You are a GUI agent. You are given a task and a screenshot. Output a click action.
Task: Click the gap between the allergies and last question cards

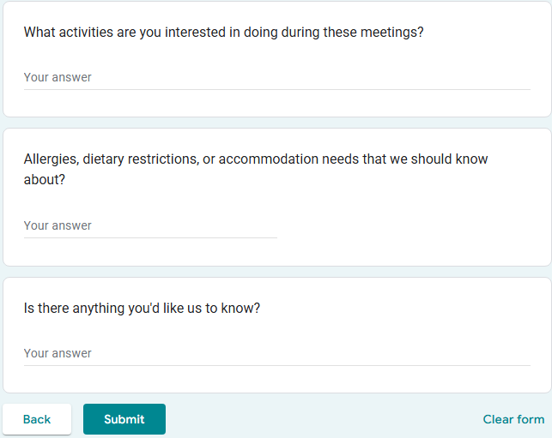pyautogui.click(x=276, y=272)
